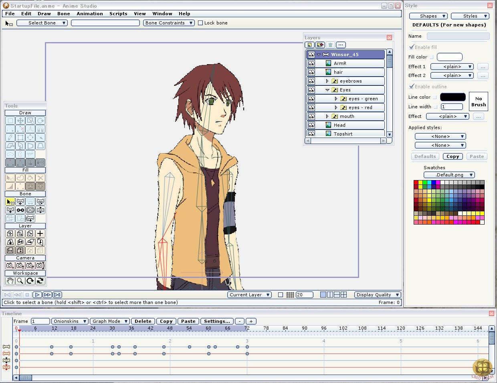Image resolution: width=497 pixels, height=383 pixels.
Task: Toggle the grid enable checkbox beside grid icon
Action: [x=281, y=295]
